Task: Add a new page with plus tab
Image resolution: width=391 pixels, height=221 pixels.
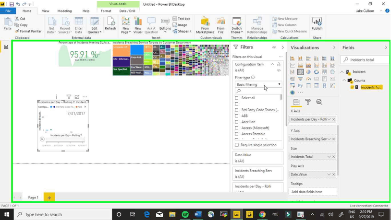Action: [49, 198]
